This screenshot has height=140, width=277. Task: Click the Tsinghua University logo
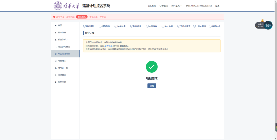(67, 6)
